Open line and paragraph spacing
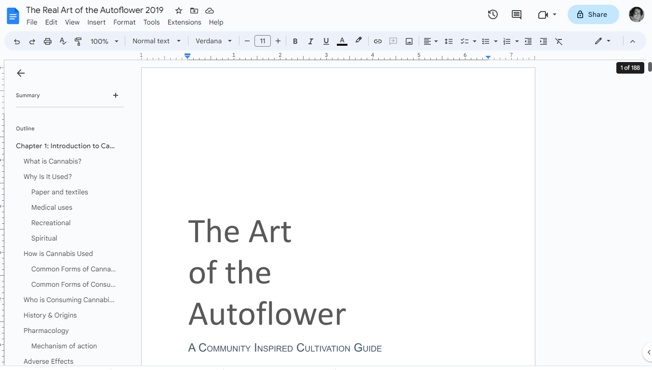Screen dimensions: 652x370 click(x=449, y=41)
